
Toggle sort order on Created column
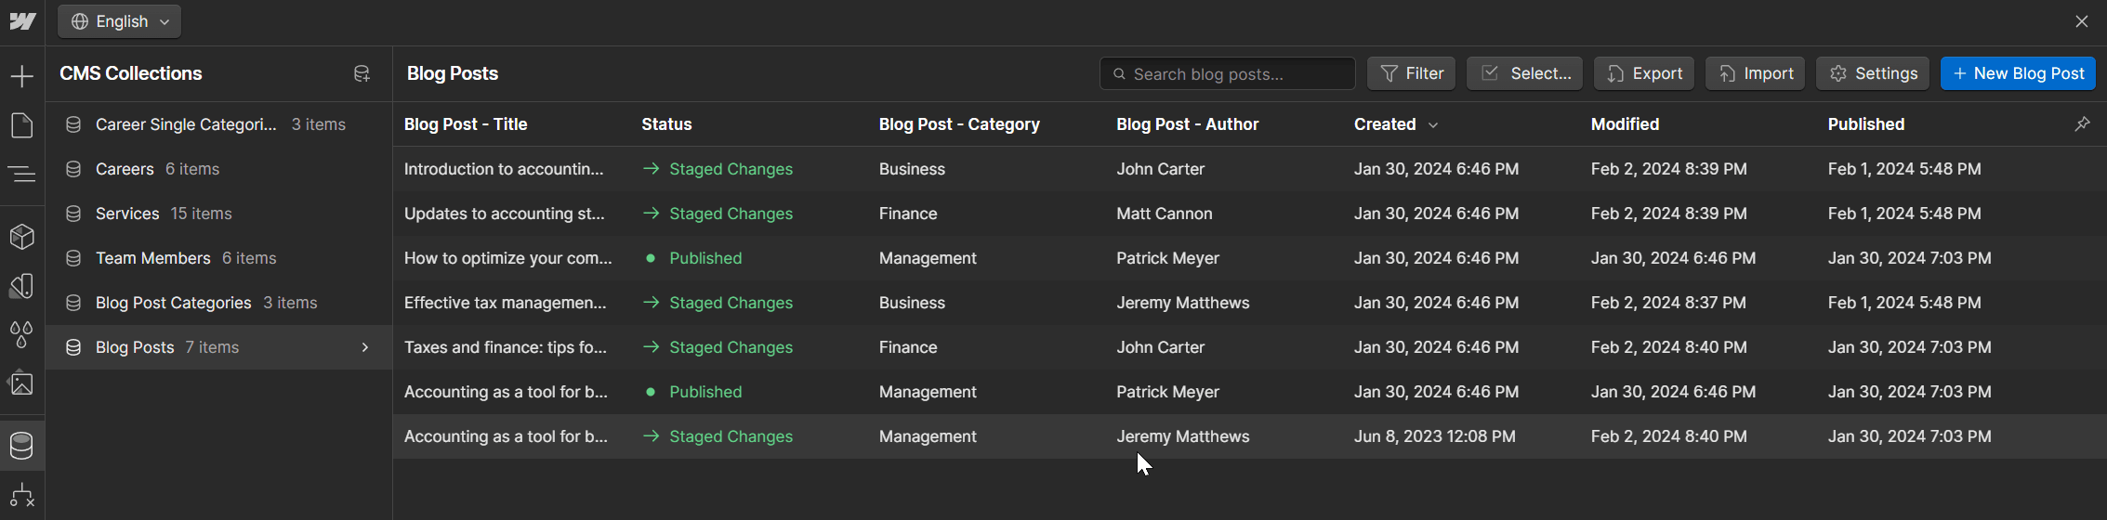(1396, 124)
